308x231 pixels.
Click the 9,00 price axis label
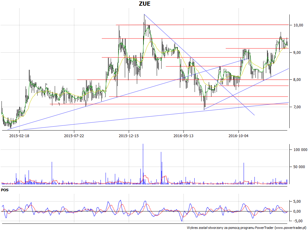point(297,52)
